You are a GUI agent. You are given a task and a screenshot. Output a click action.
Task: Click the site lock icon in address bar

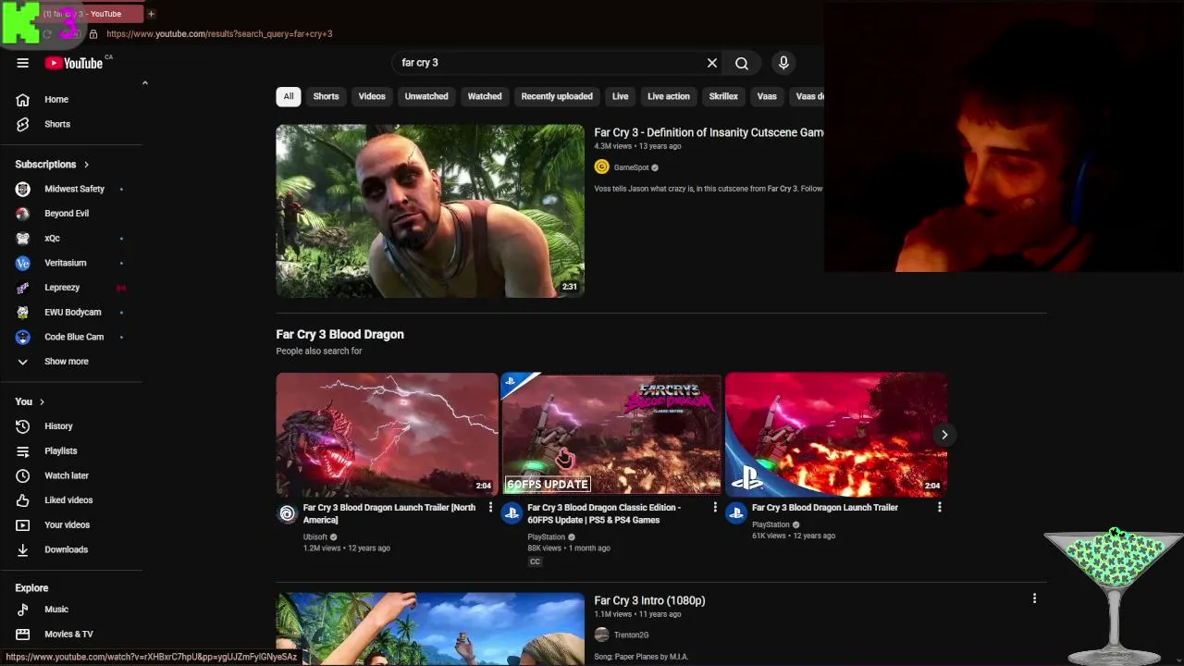pos(92,34)
